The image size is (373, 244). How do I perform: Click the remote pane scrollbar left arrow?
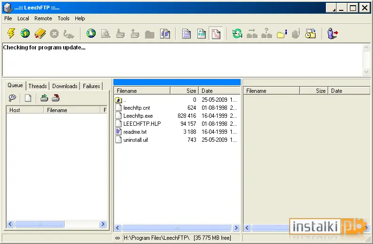(247, 228)
